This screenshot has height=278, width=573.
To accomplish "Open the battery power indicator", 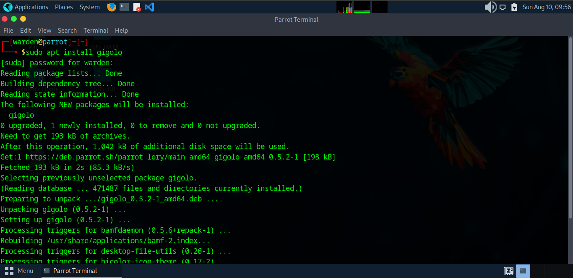I will click(x=514, y=7).
